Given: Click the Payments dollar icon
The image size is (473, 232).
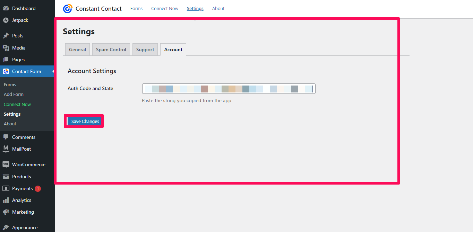Looking at the screenshot, I should coord(6,188).
